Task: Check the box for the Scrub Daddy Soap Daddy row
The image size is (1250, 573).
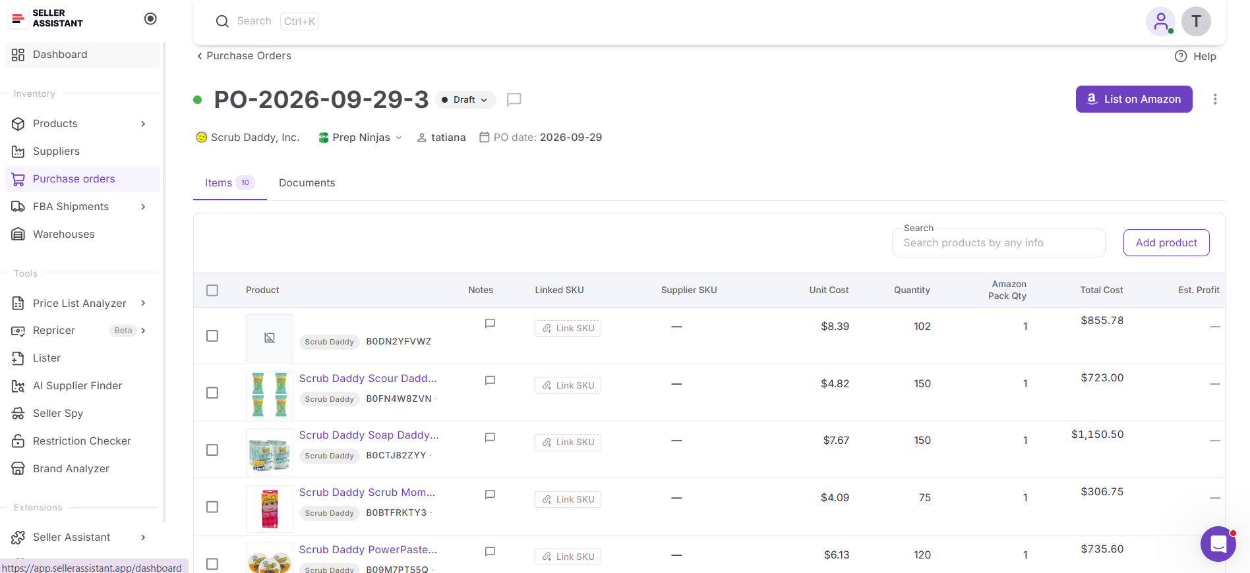Action: point(212,450)
